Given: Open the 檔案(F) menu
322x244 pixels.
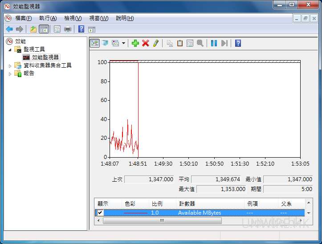Looking at the screenshot, I should (23, 18).
